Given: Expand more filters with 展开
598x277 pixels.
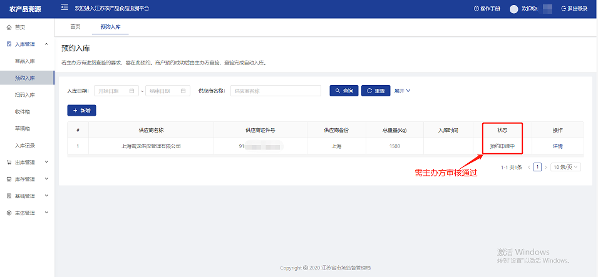Looking at the screenshot, I should pyautogui.click(x=402, y=91).
